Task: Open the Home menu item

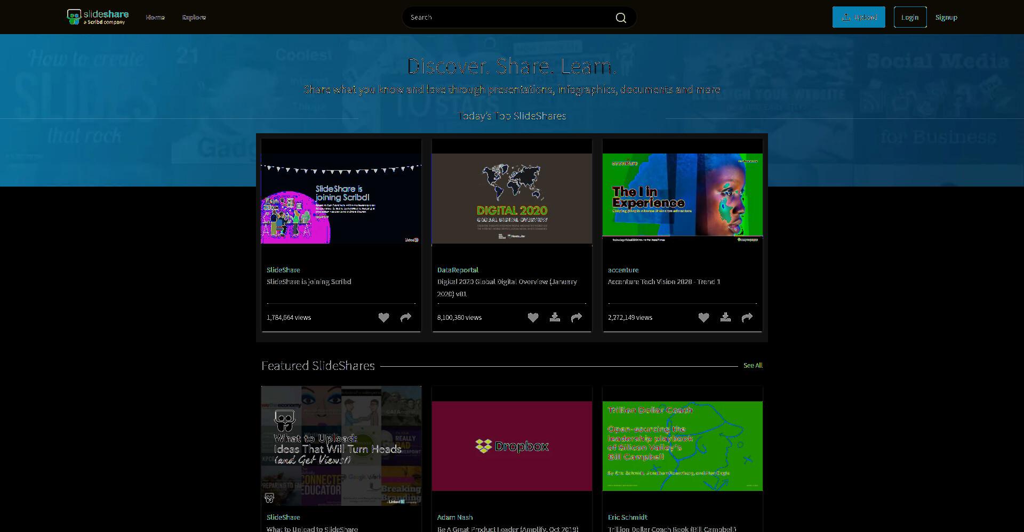Action: [155, 18]
